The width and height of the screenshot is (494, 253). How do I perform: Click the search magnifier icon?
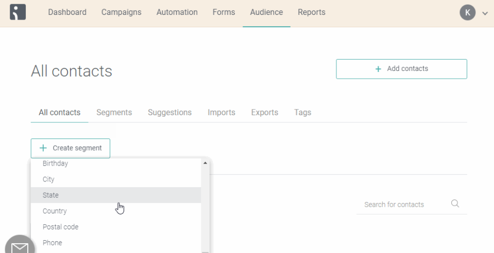coord(455,204)
